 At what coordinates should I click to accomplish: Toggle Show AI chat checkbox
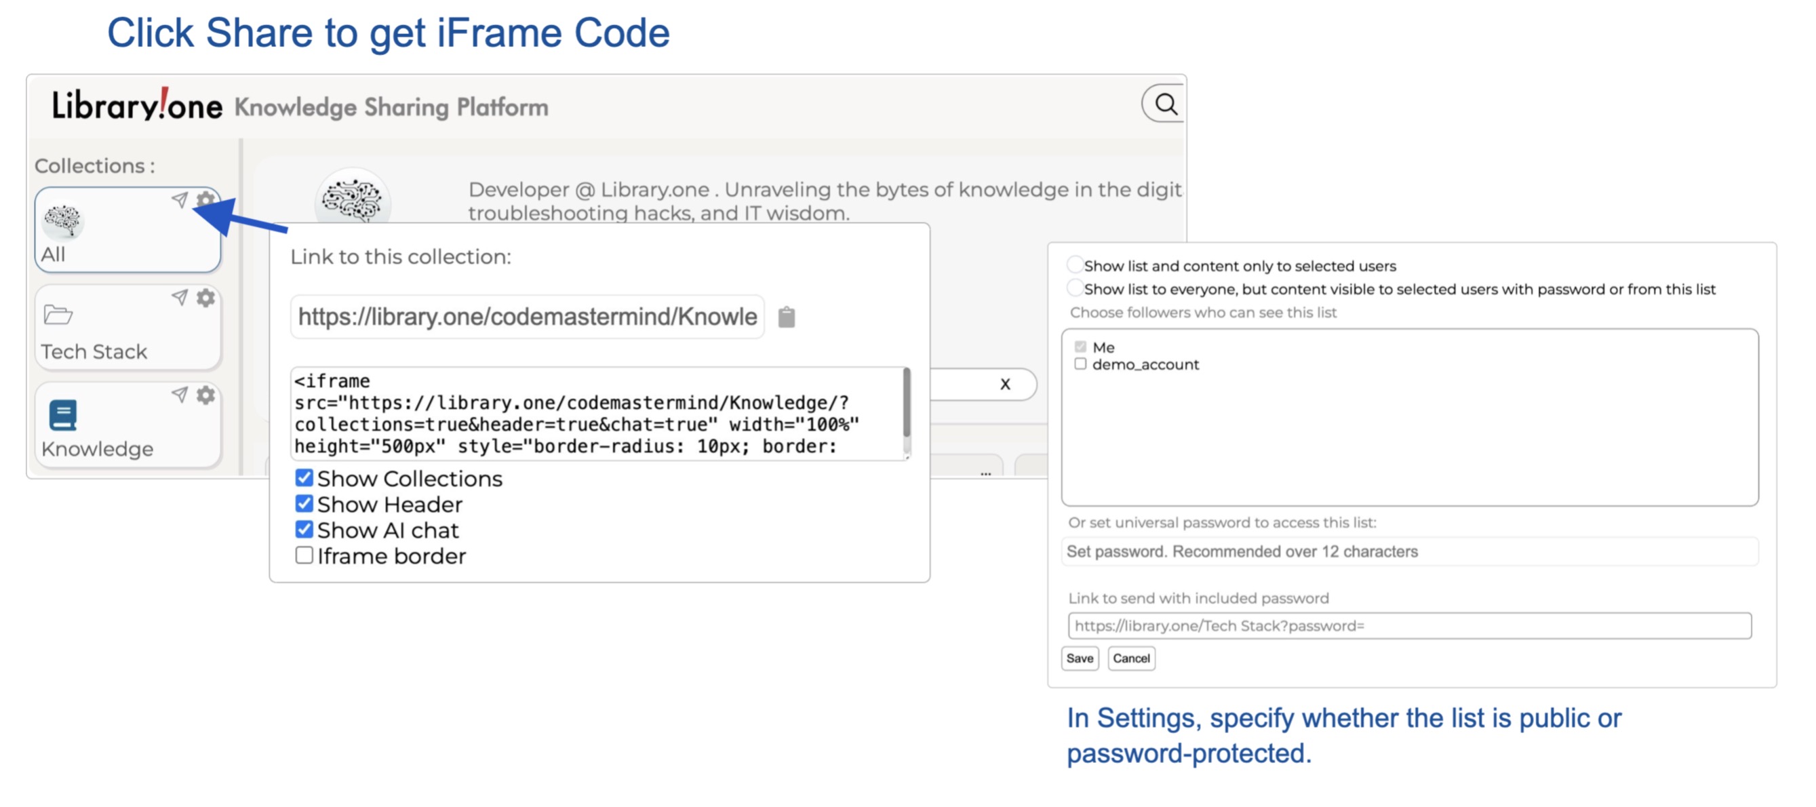coord(304,530)
